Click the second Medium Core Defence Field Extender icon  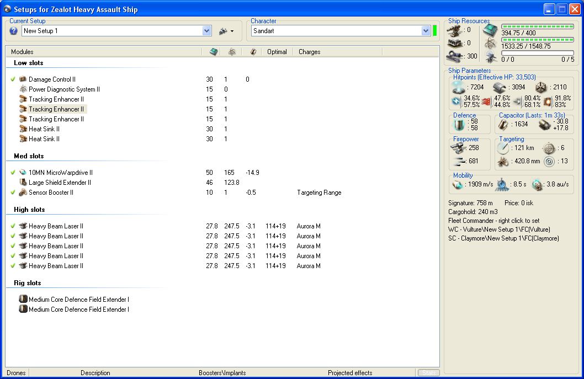[23, 308]
